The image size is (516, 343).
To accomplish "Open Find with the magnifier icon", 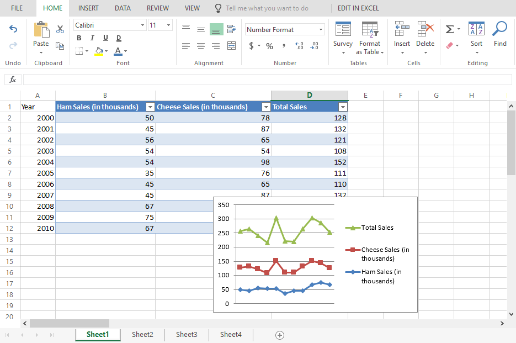I will click(500, 34).
